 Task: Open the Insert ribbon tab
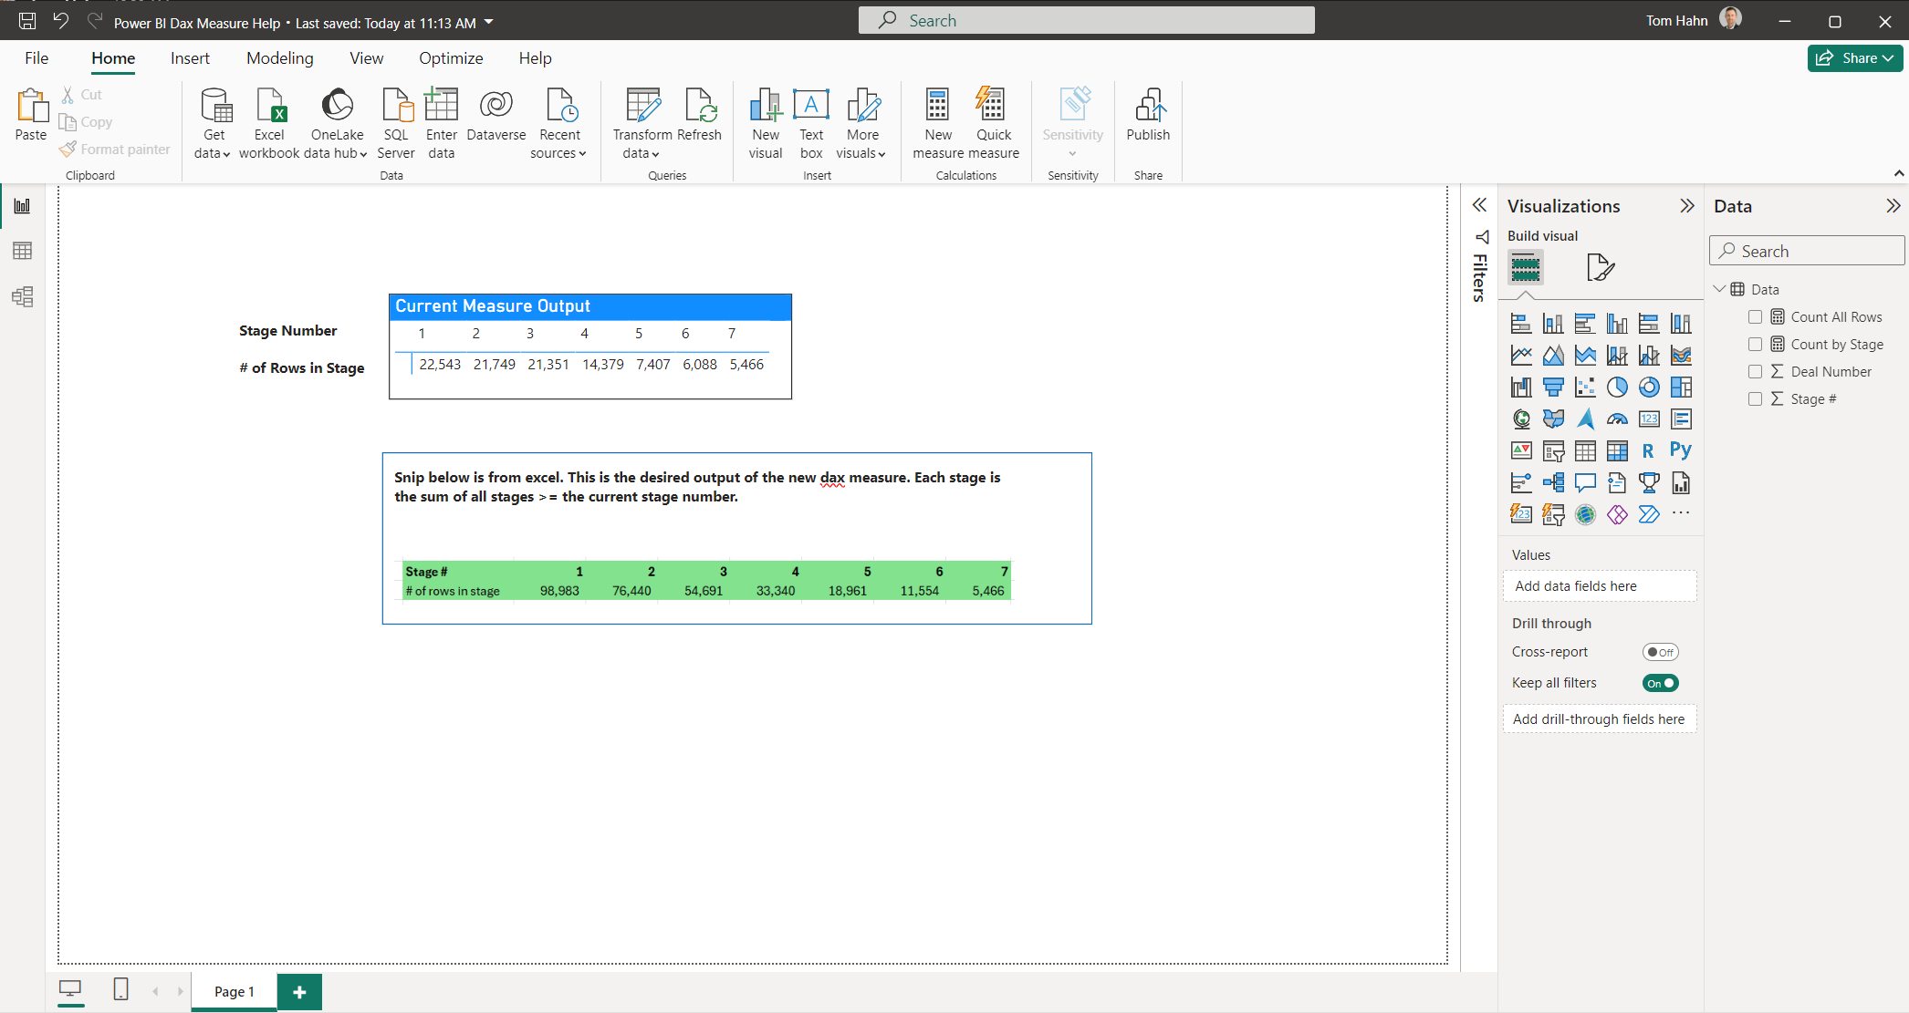[x=190, y=58]
